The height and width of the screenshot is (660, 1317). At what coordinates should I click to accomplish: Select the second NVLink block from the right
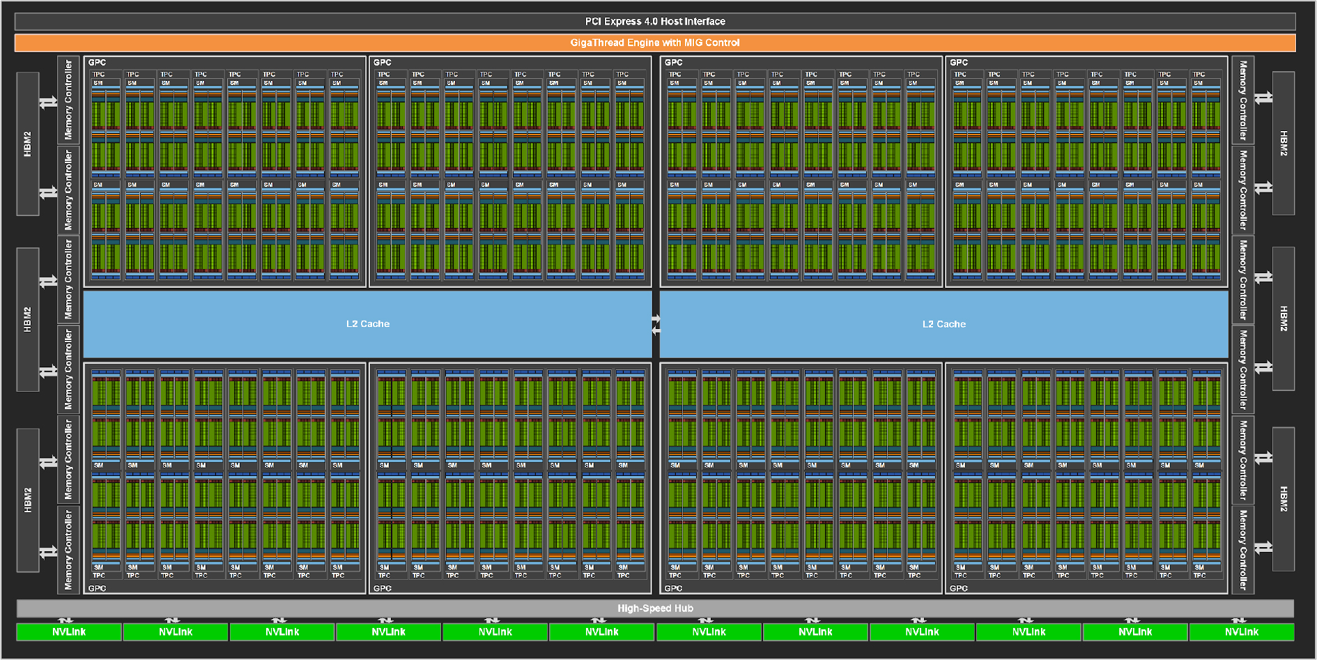click(1135, 632)
